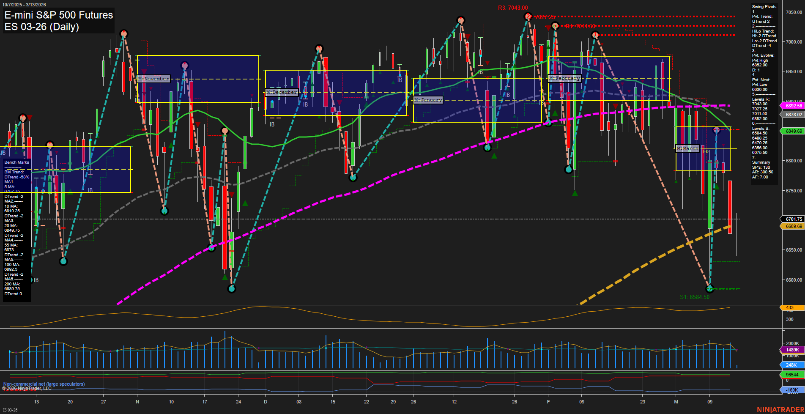Click the green 6849.69 price marker
805x414 pixels.
click(x=791, y=131)
